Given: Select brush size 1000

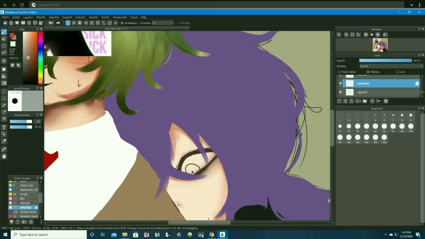Looking at the screenshot, I should (384, 139).
